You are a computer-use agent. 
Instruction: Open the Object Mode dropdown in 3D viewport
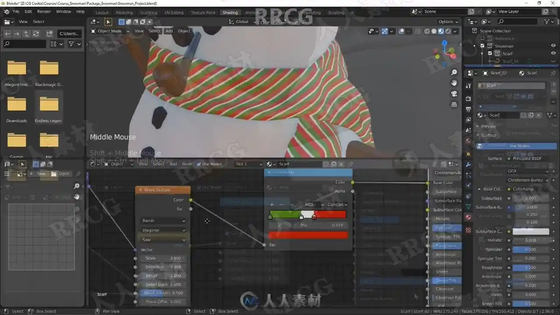[110, 31]
